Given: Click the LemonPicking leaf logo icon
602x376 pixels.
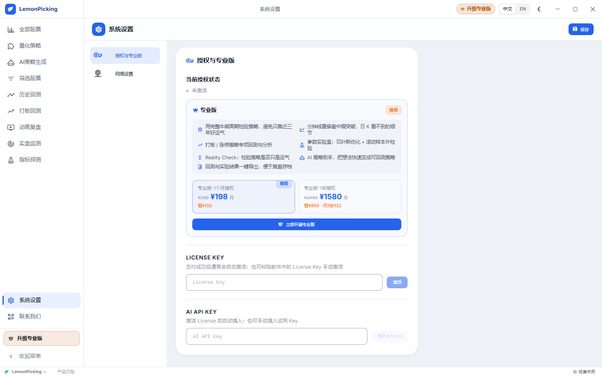Looking at the screenshot, I should click(x=10, y=9).
